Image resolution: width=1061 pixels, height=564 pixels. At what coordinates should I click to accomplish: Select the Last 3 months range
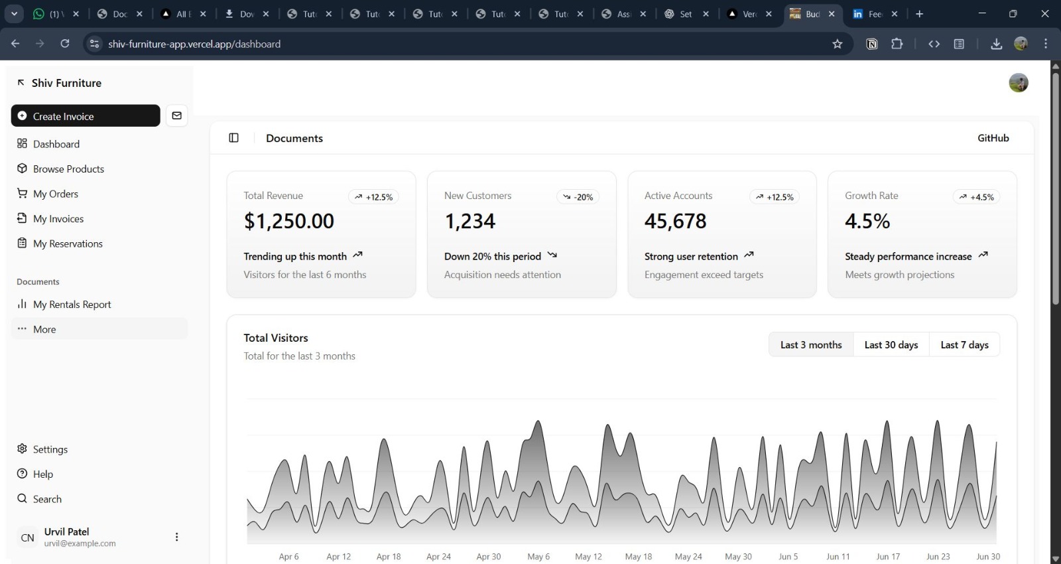click(x=811, y=345)
